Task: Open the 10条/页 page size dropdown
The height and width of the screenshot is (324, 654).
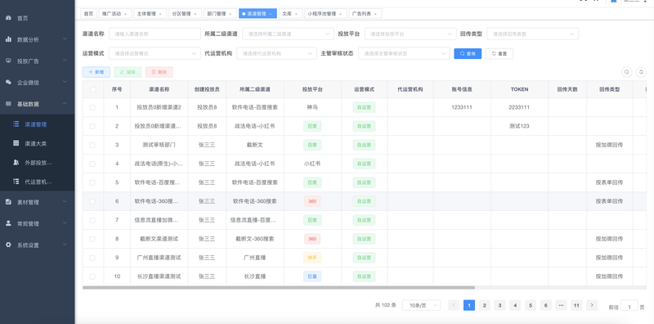Action: (x=421, y=305)
